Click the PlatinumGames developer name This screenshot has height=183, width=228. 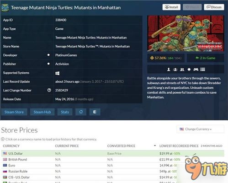coord(66,55)
